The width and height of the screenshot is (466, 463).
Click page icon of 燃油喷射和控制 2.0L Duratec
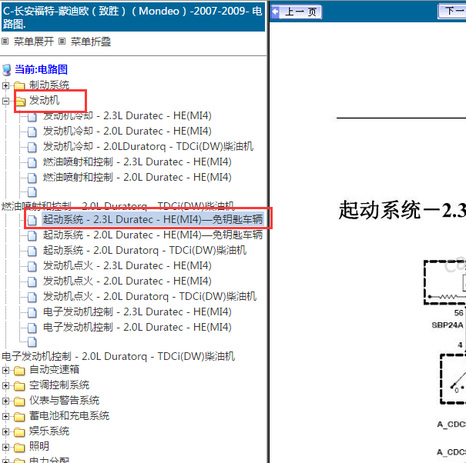[x=32, y=178]
